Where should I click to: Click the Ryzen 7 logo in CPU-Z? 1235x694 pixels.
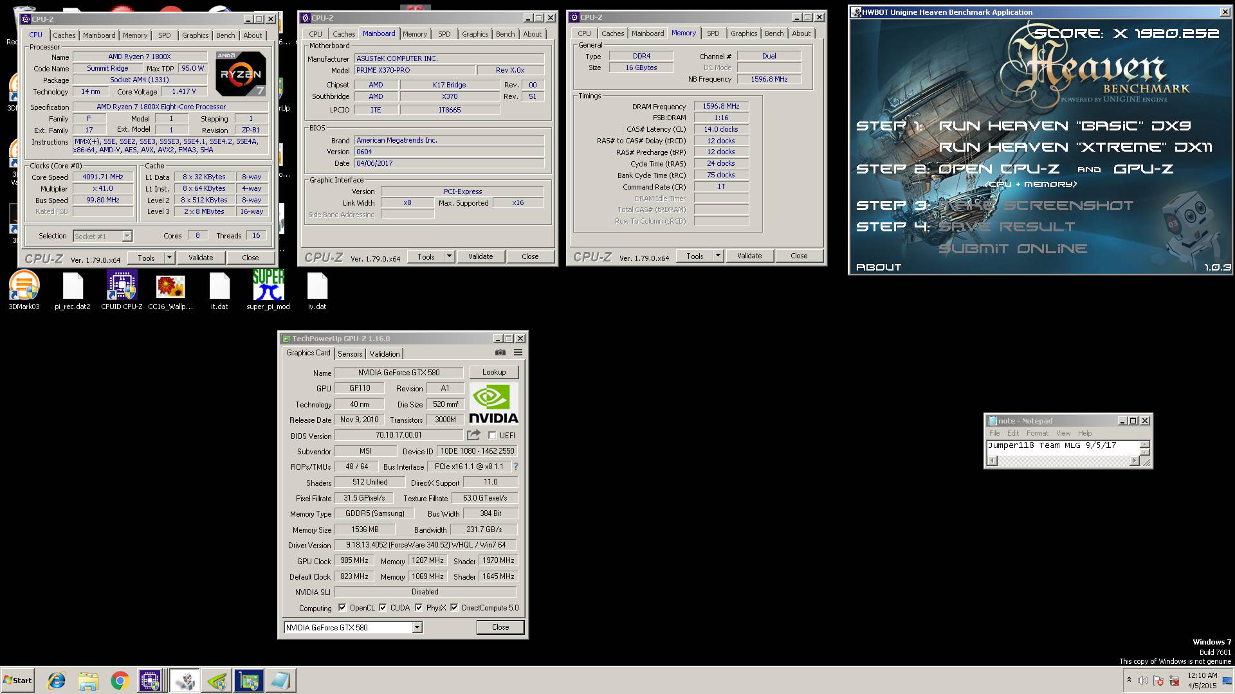(x=241, y=73)
